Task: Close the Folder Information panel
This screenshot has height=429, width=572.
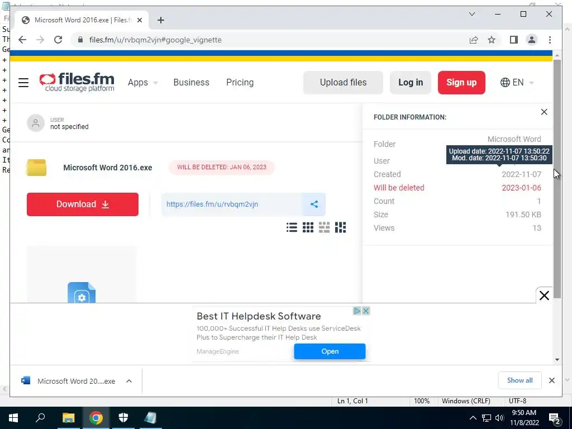Action: click(544, 112)
